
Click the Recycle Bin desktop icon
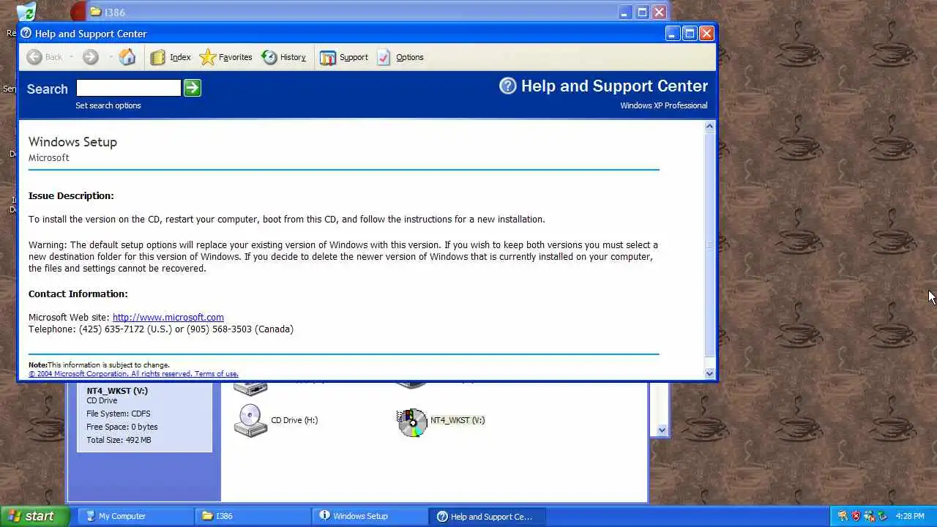pos(26,12)
